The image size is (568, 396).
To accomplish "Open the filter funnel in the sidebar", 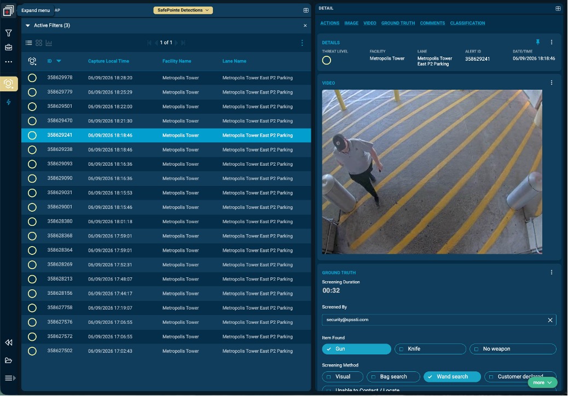I will pos(9,33).
